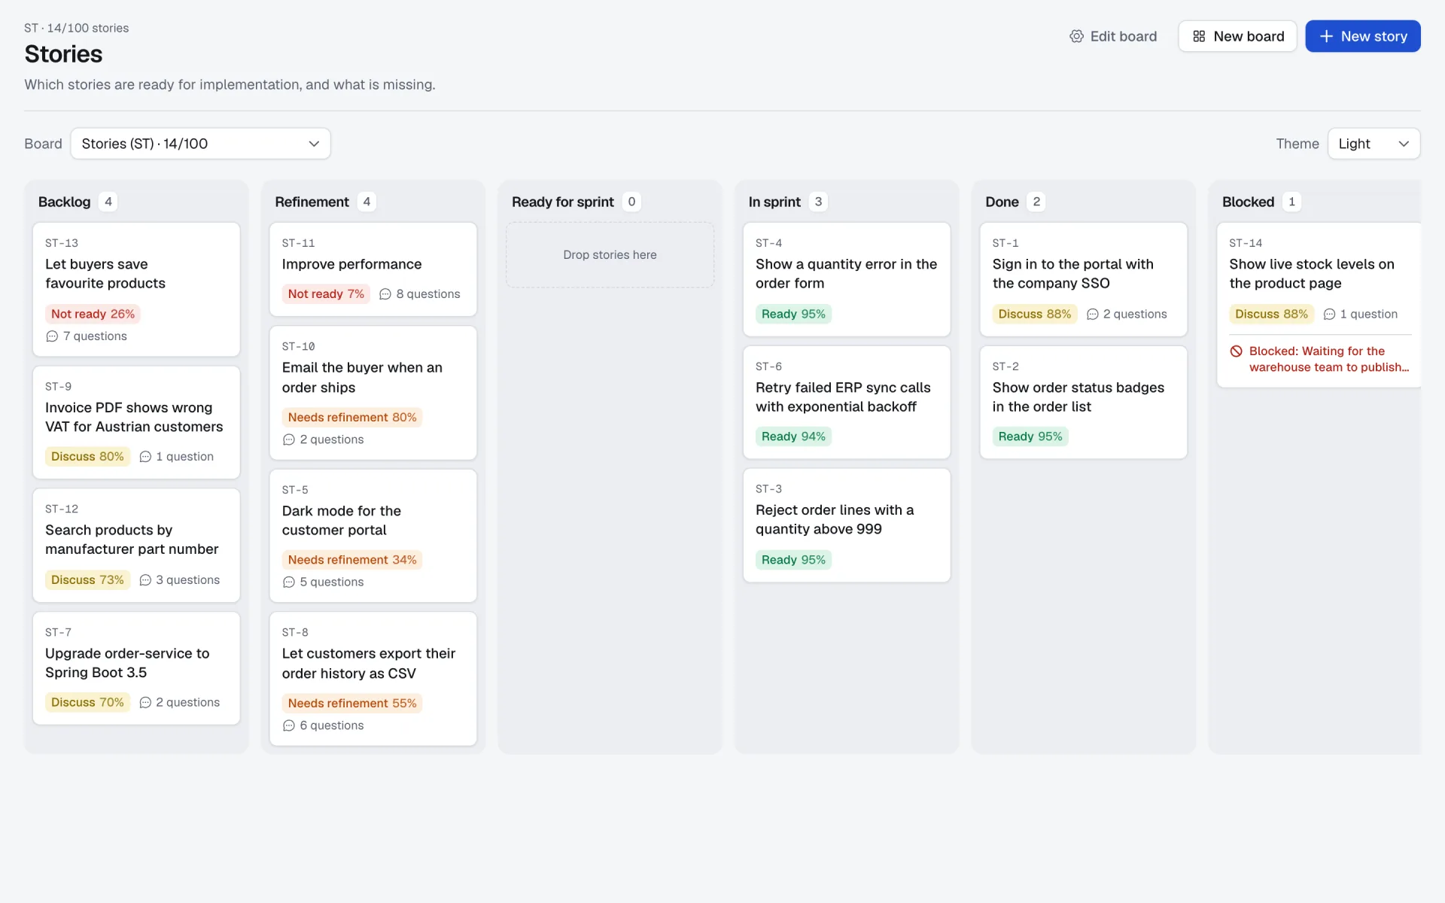This screenshot has height=903, width=1445.
Task: Click the comment icon on ST-7 card
Action: pyautogui.click(x=145, y=703)
